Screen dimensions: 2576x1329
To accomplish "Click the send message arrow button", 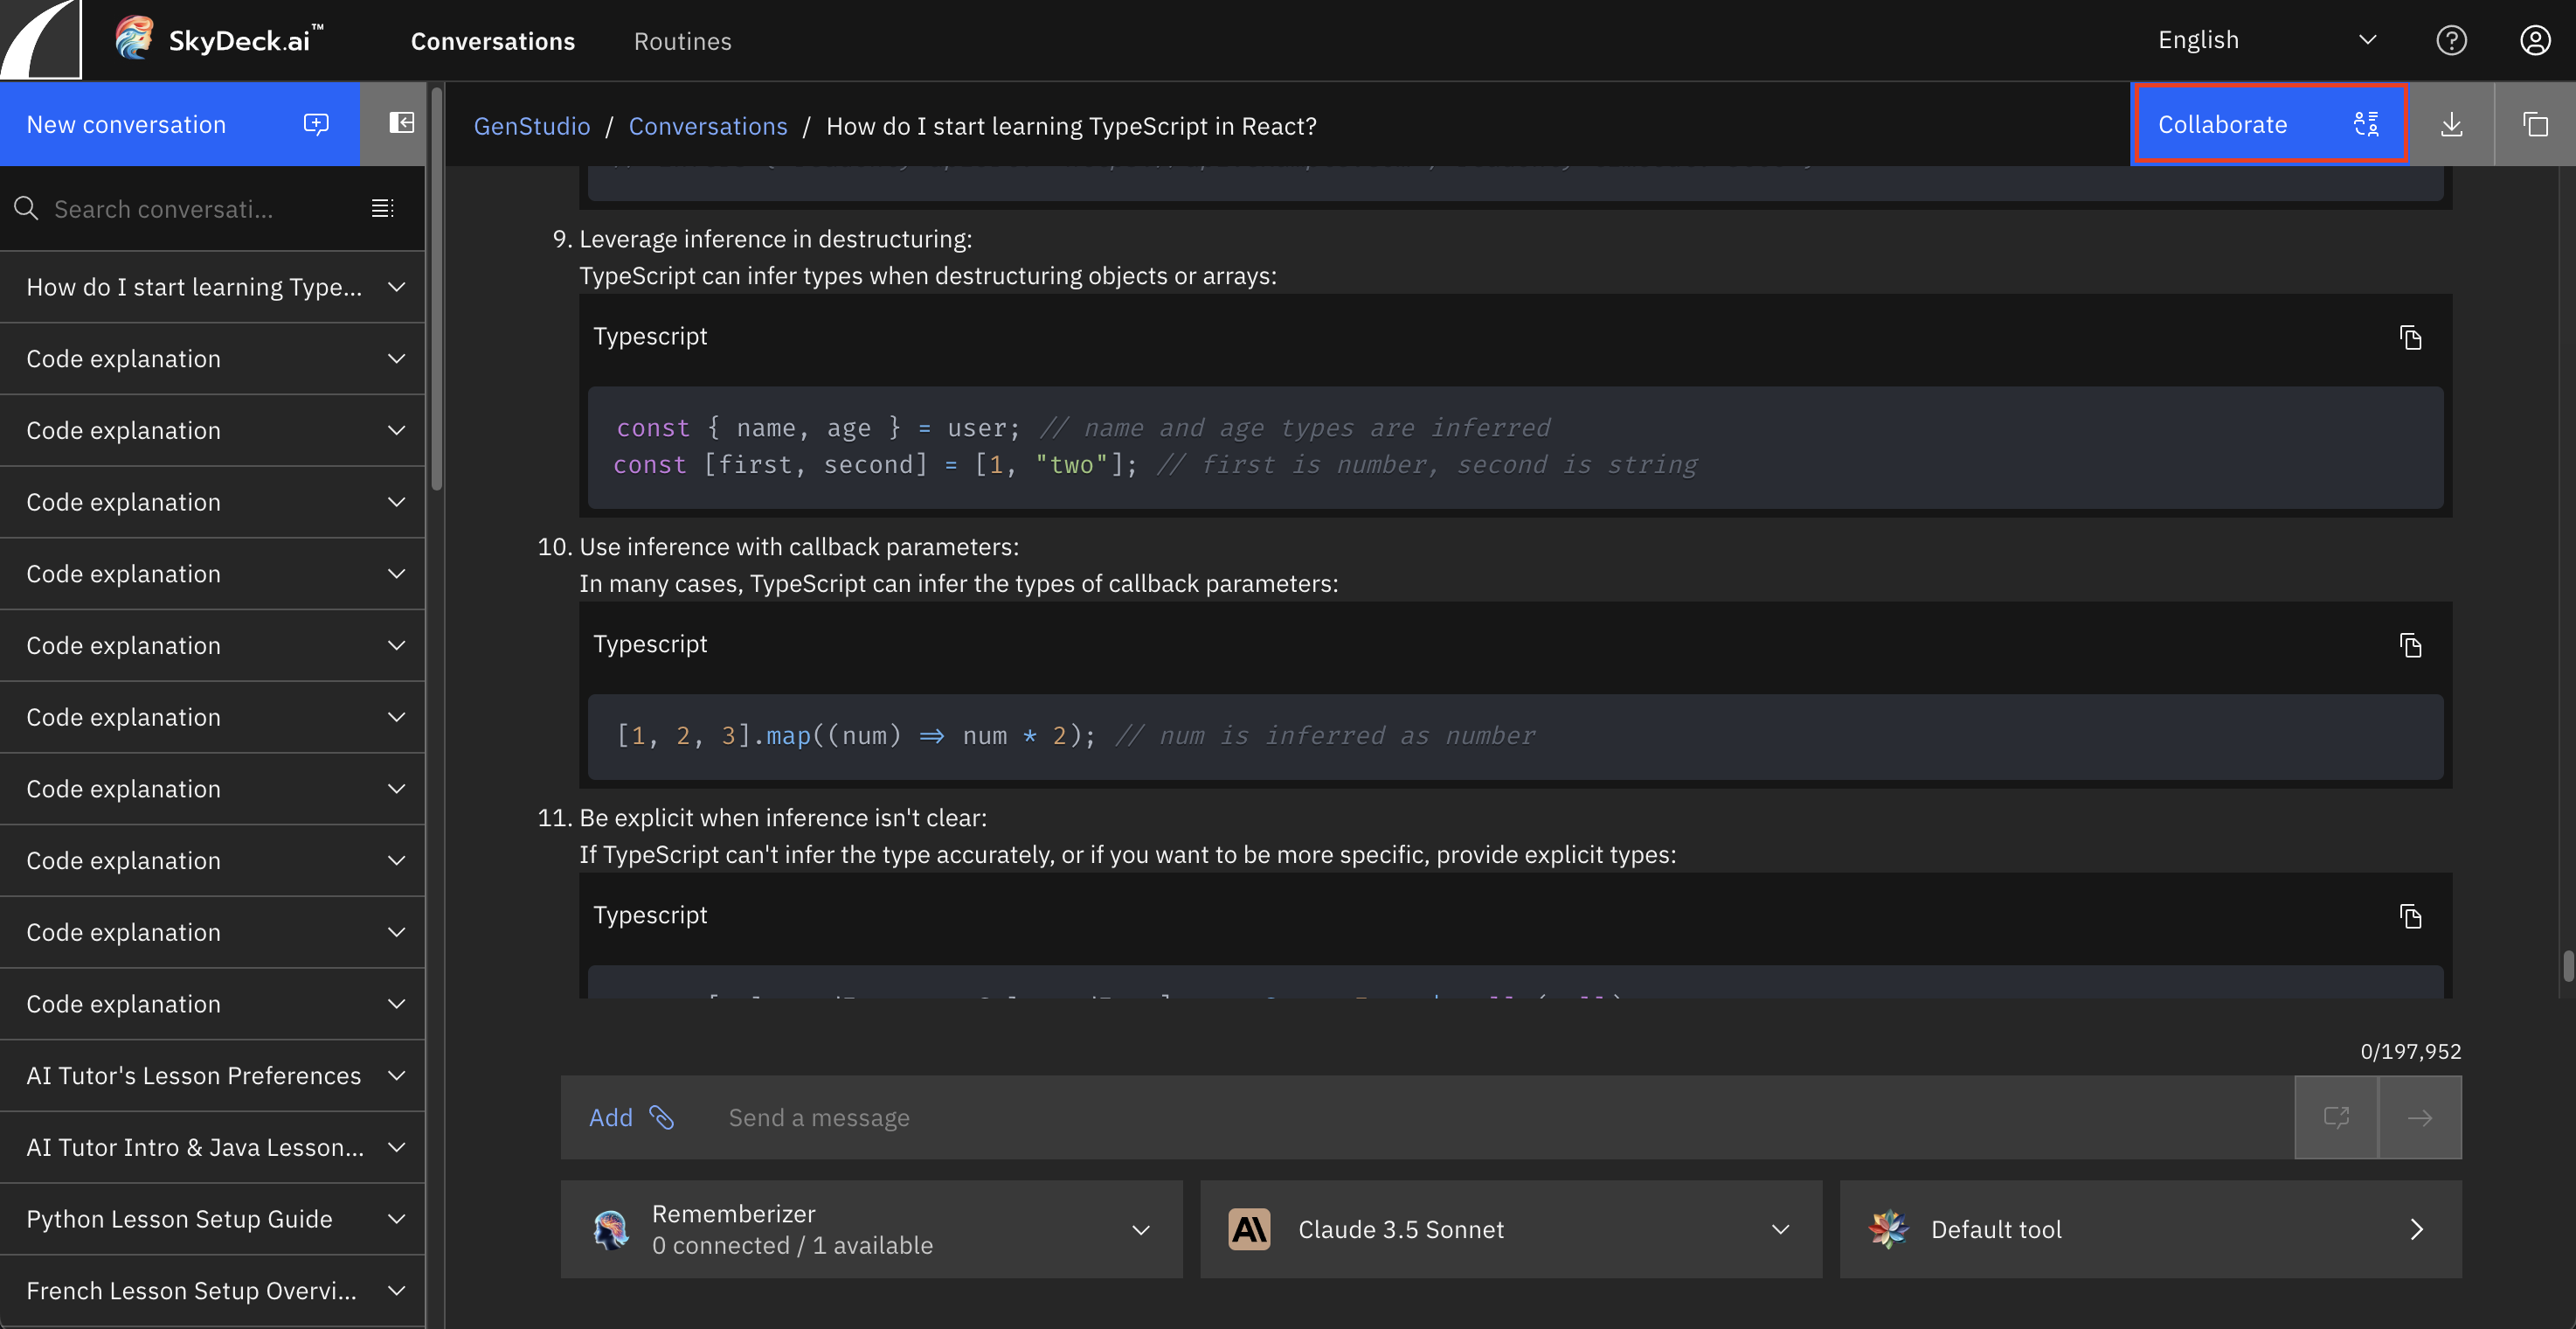I will [x=2419, y=1117].
